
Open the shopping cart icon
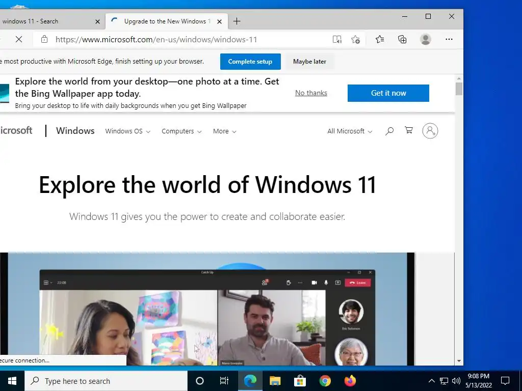pos(409,130)
